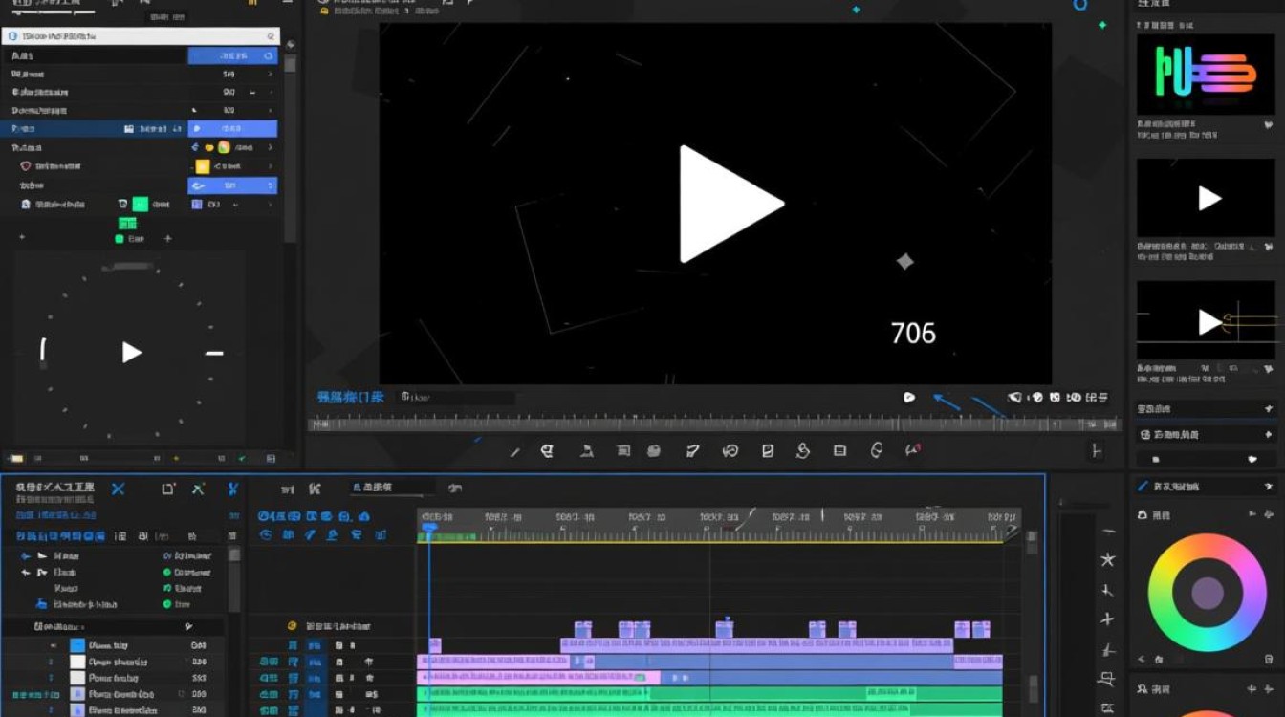Image resolution: width=1285 pixels, height=717 pixels.
Task: Toggle the green checkbox between the plus icons
Action: click(x=120, y=238)
